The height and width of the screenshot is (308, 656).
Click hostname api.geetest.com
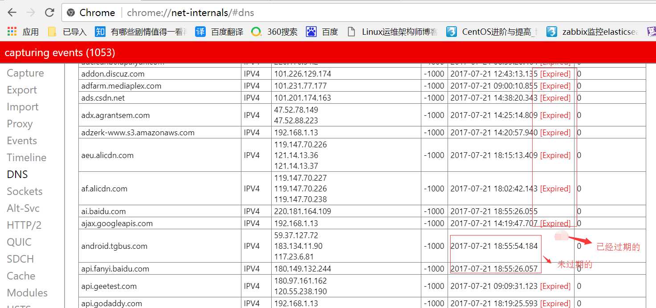(109, 286)
